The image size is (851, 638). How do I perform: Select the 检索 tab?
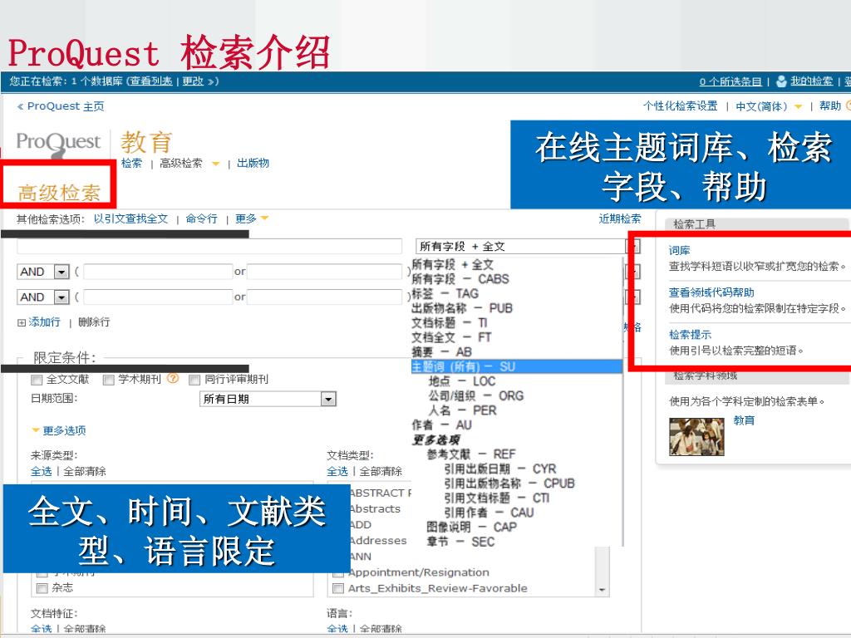(x=131, y=163)
